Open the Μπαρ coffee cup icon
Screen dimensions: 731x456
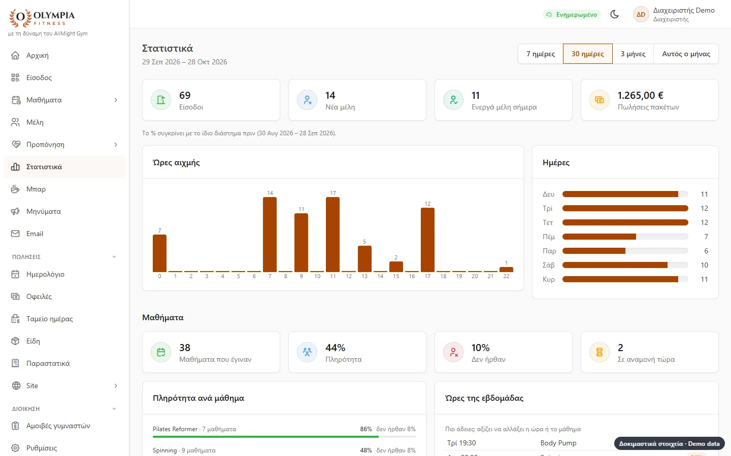coord(16,189)
